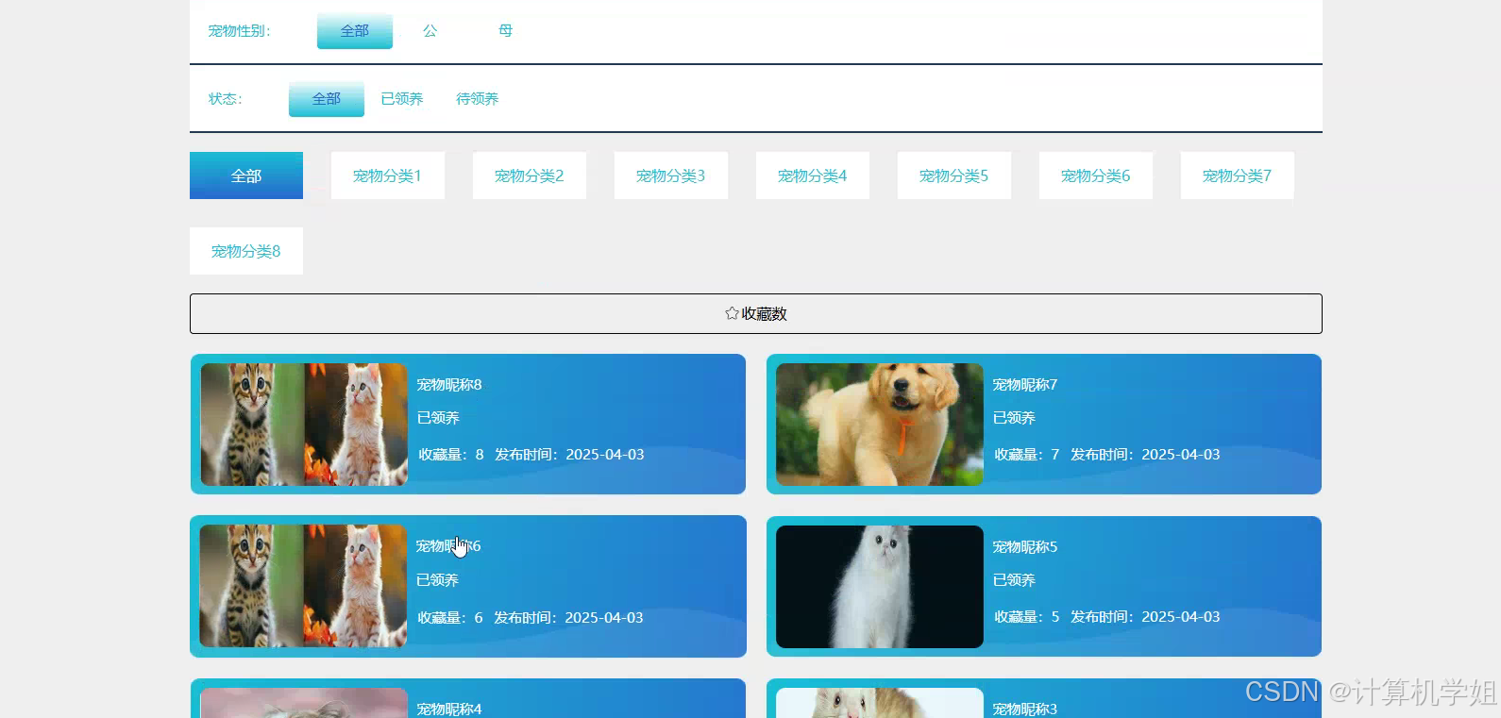
Task: Click 收藏量: 5 on 宠物昵称5 card
Action: 1027,617
